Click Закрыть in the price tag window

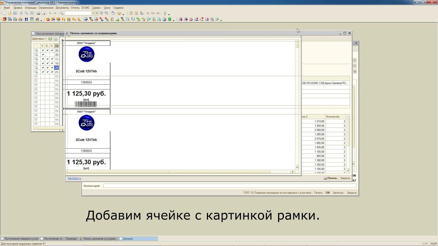click(345, 178)
